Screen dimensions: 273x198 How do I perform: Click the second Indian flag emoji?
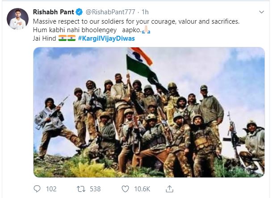pos(71,38)
